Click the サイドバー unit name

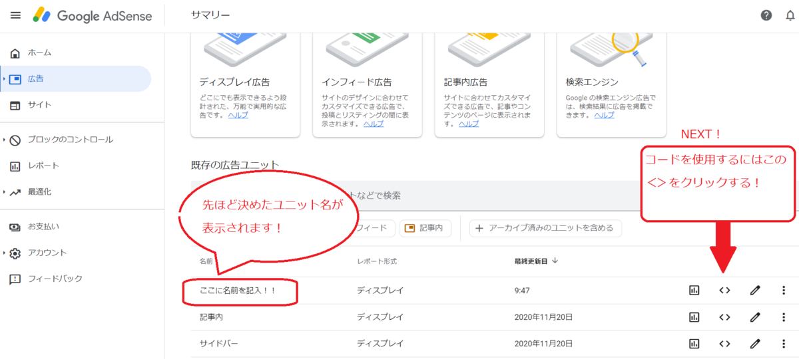pos(219,344)
